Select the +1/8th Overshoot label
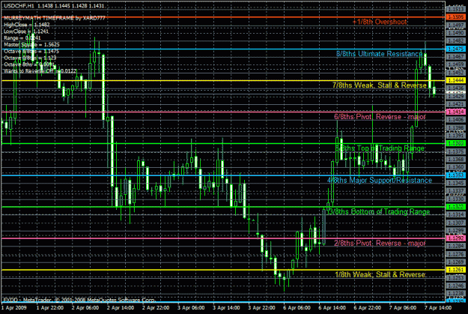 (380, 22)
